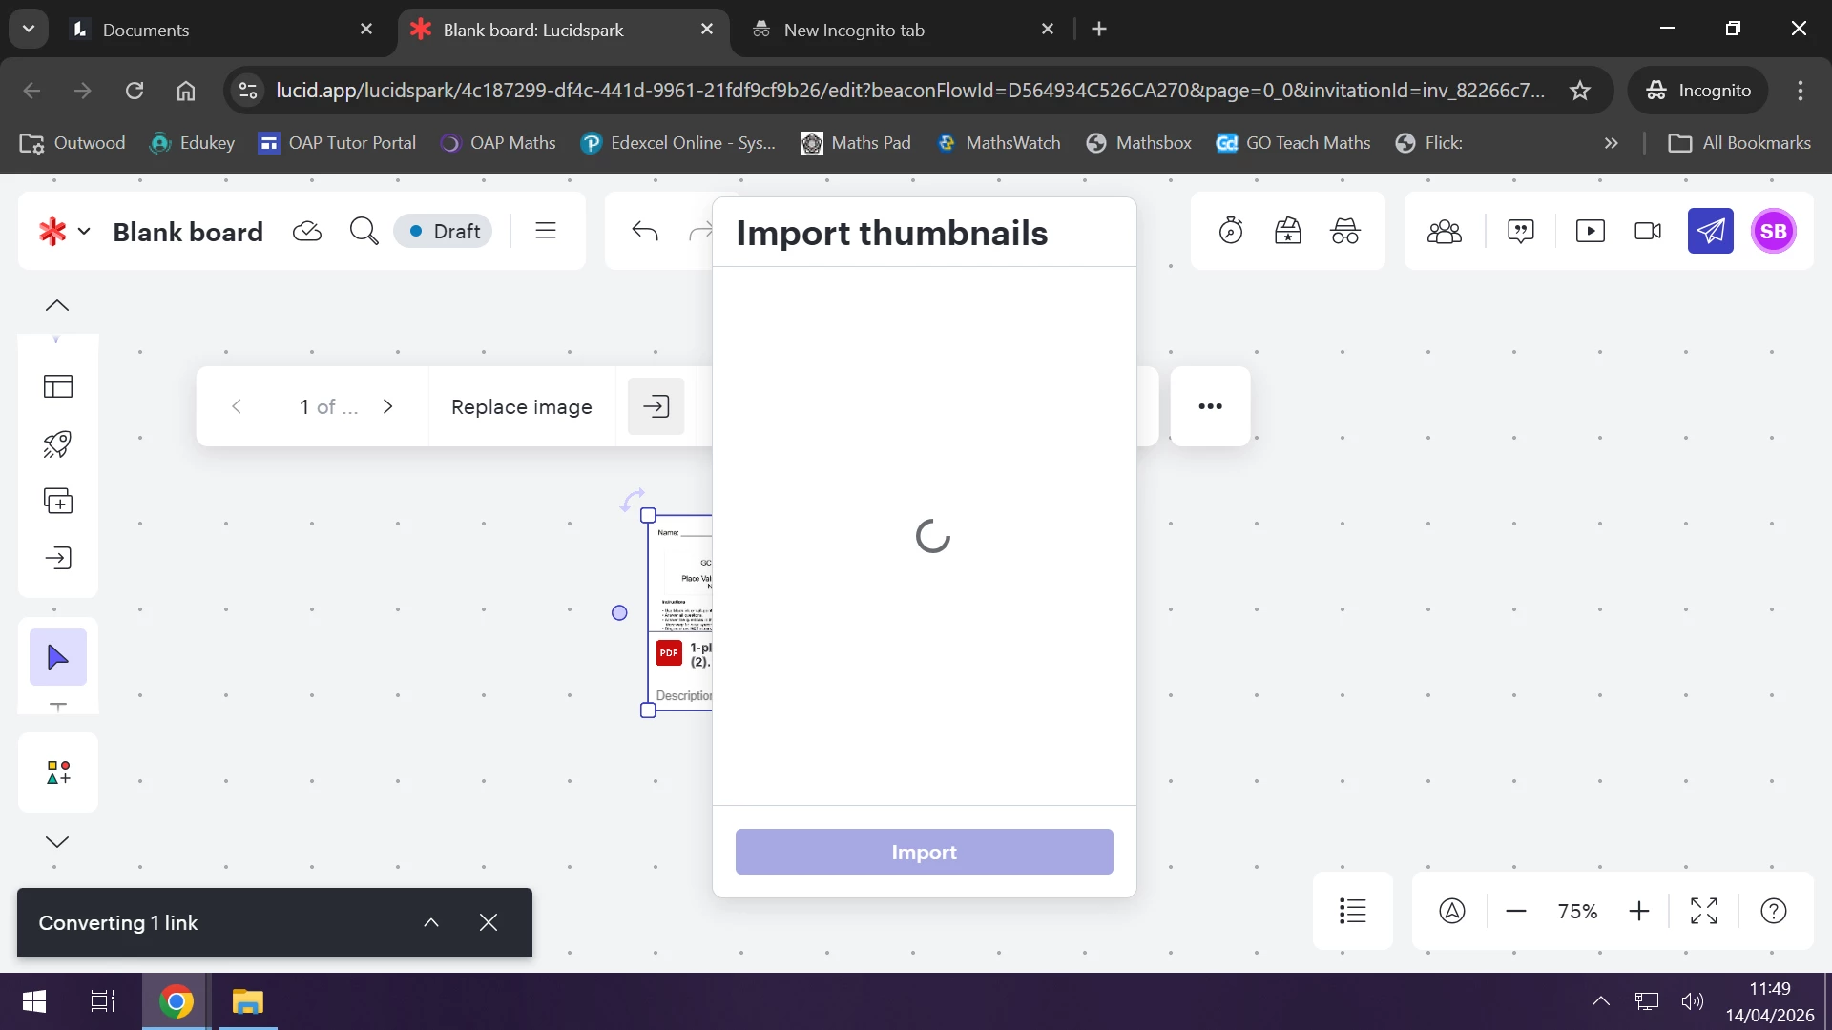Viewport: 1832px width, 1030px height.
Task: Open the quick start rocket icon
Action: (x=58, y=443)
